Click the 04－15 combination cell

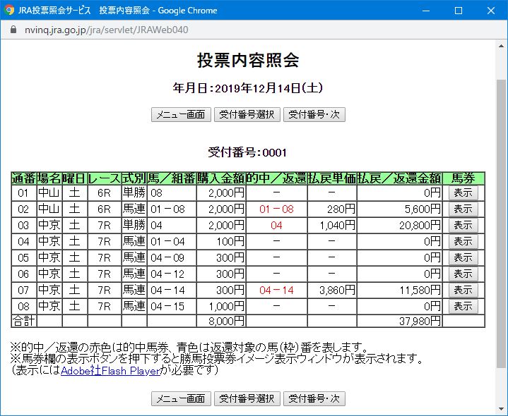click(172, 306)
